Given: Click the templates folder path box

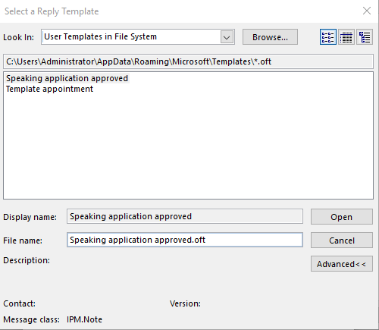Looking at the screenshot, I should (x=188, y=61).
